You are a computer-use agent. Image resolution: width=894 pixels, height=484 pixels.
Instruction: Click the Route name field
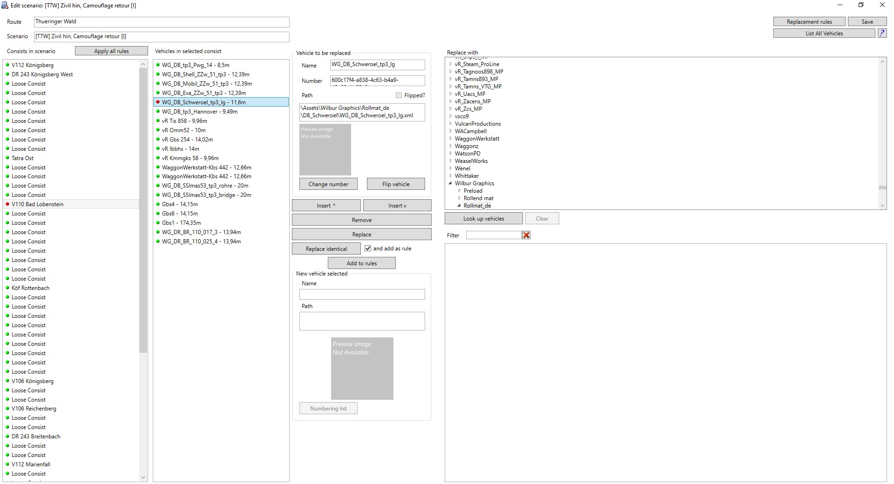[x=162, y=22]
